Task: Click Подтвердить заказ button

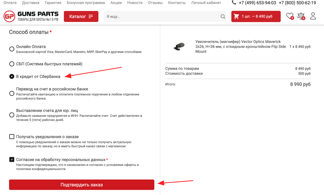Action: (82, 185)
